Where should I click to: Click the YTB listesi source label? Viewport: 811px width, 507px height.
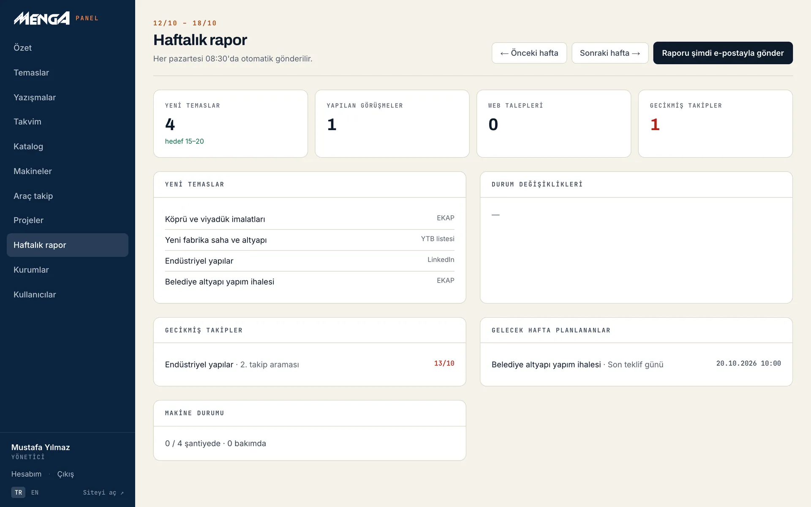[x=438, y=239]
